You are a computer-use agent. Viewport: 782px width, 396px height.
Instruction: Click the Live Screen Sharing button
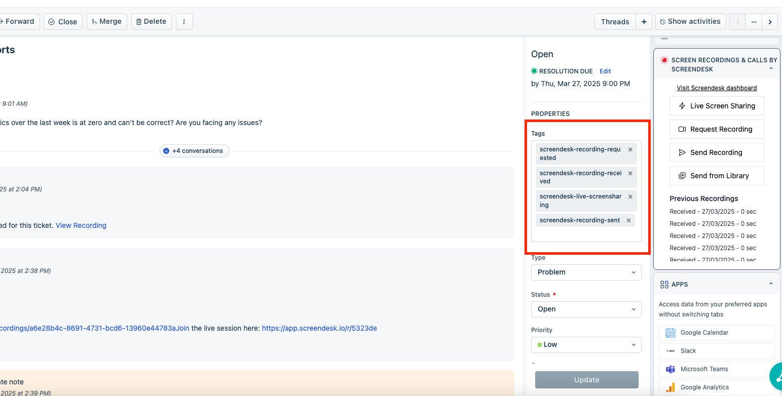tap(717, 106)
